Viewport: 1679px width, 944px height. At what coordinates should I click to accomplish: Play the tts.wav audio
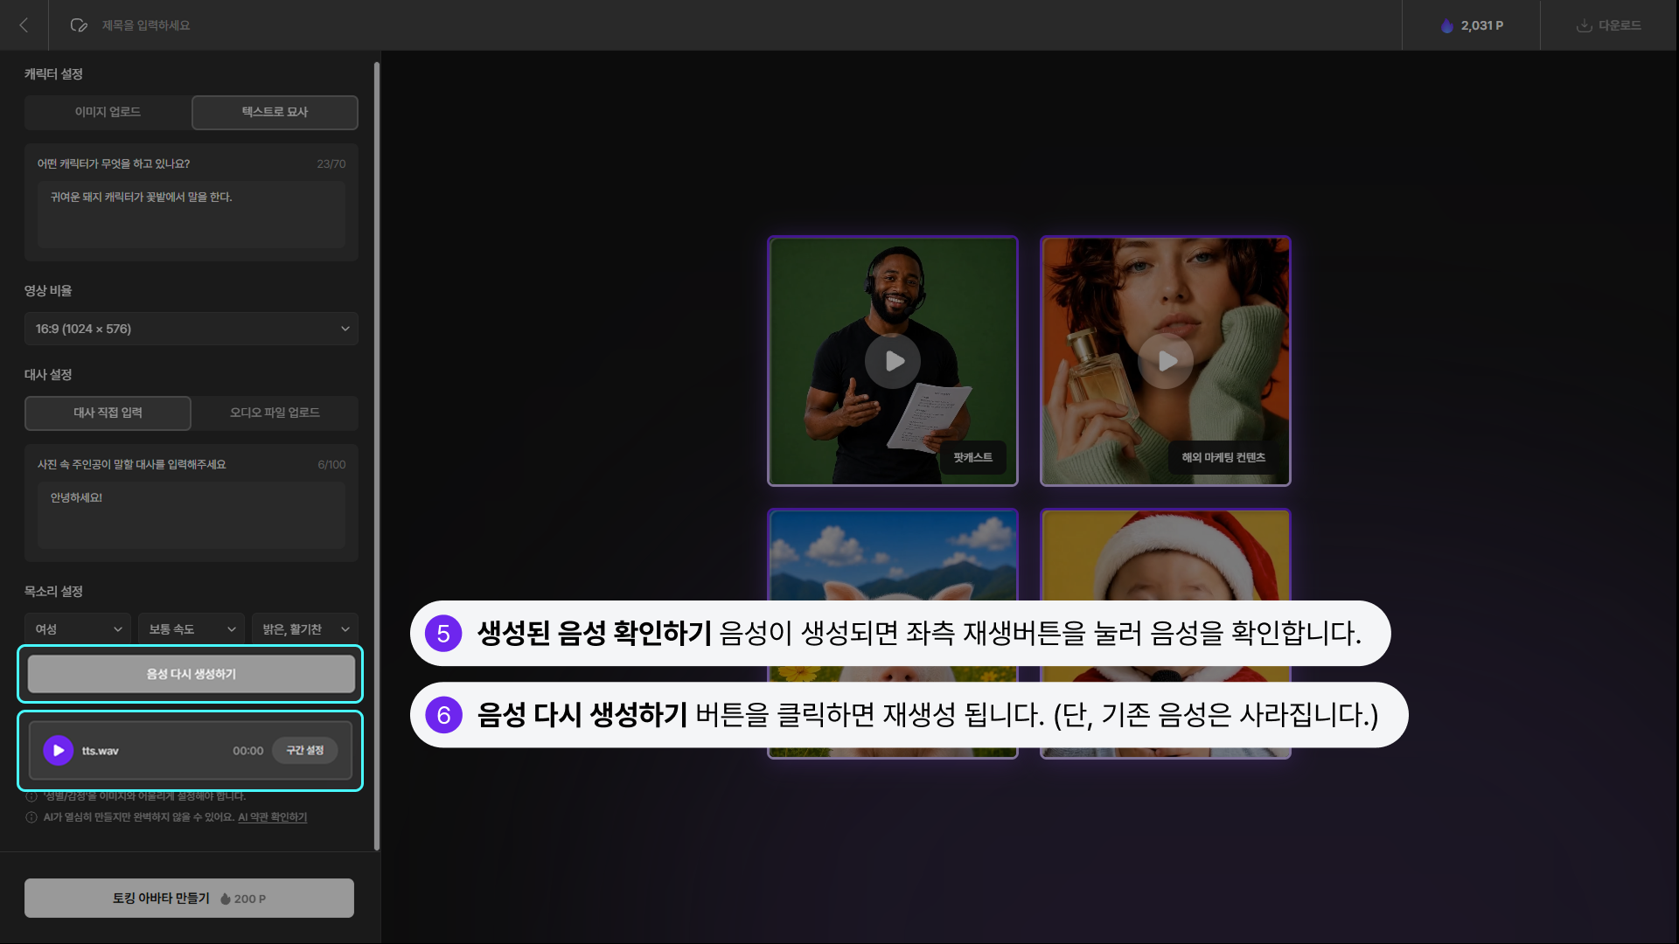pyautogui.click(x=59, y=750)
